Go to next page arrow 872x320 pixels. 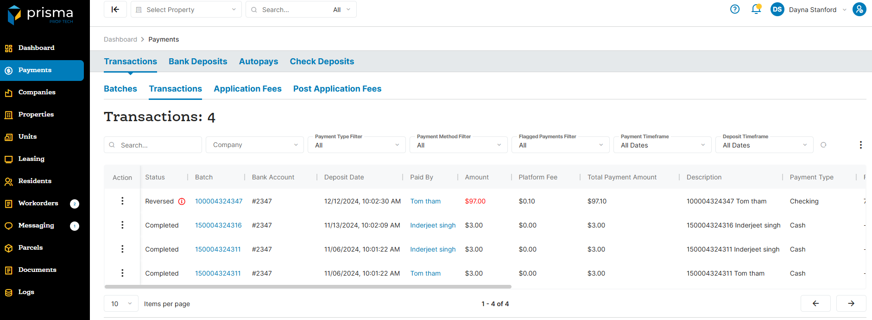(x=851, y=303)
